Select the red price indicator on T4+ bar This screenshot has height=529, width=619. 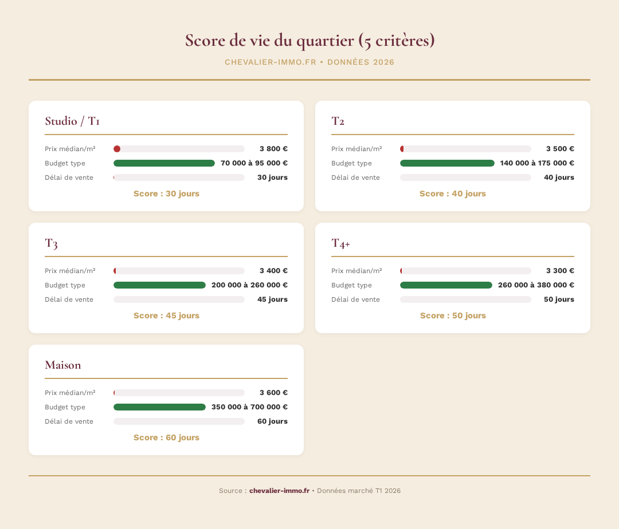coord(402,270)
